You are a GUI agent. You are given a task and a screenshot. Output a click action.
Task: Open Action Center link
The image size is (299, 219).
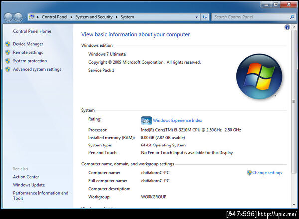click(26, 177)
